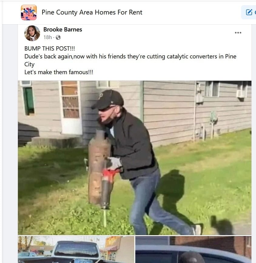This screenshot has height=263, width=256.
Task: Click the white door in main photo
Action: click(x=70, y=107)
